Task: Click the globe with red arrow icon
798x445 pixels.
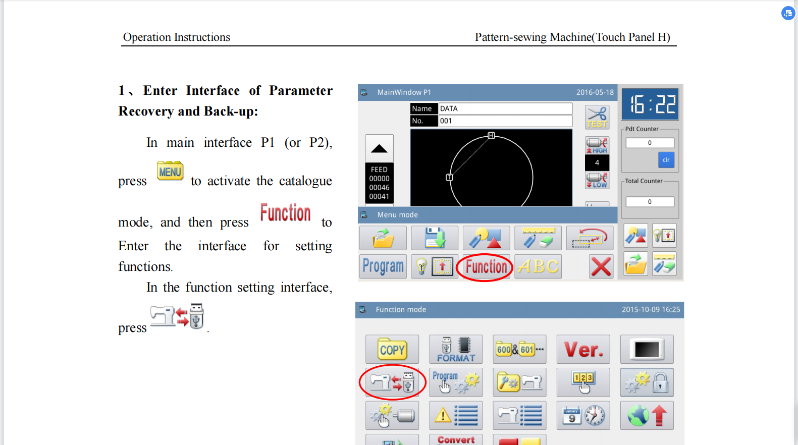Action: tap(647, 415)
